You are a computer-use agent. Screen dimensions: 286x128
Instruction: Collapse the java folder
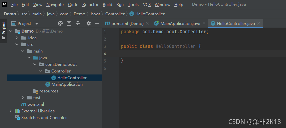coord(29,58)
